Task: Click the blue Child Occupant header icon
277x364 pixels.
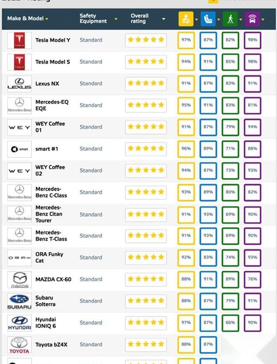Action: (x=208, y=19)
